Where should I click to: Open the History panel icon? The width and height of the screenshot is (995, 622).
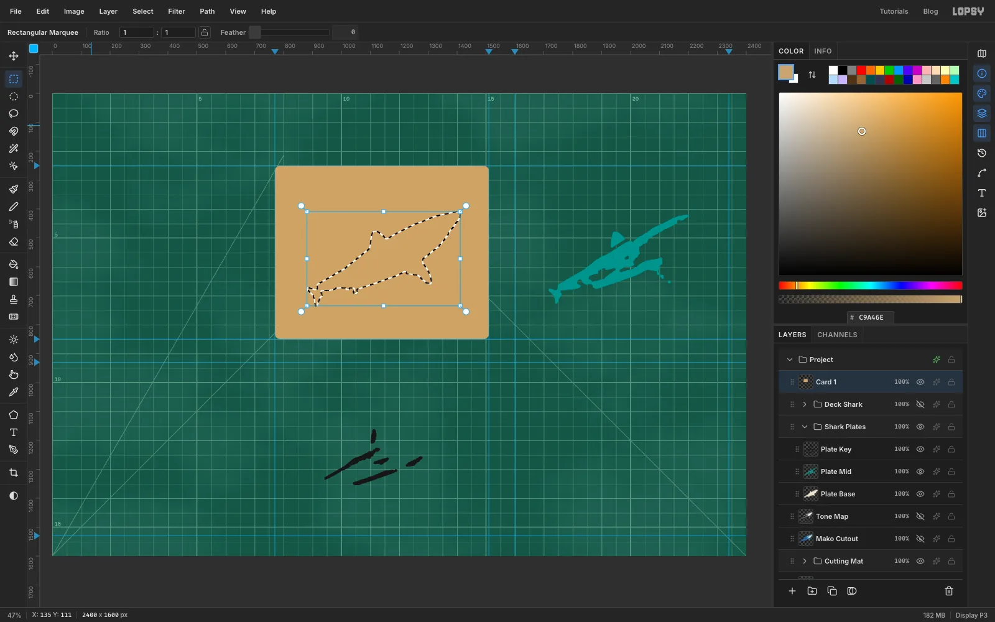(982, 153)
